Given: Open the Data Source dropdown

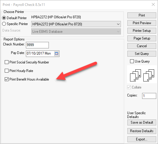Looking at the screenshot, I should point(76,32).
